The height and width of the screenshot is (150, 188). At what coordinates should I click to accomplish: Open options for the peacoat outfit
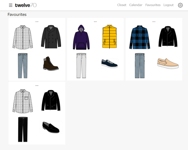point(37,22)
